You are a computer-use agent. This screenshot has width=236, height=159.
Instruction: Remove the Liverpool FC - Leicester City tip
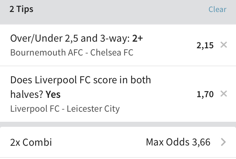pyautogui.click(x=224, y=94)
